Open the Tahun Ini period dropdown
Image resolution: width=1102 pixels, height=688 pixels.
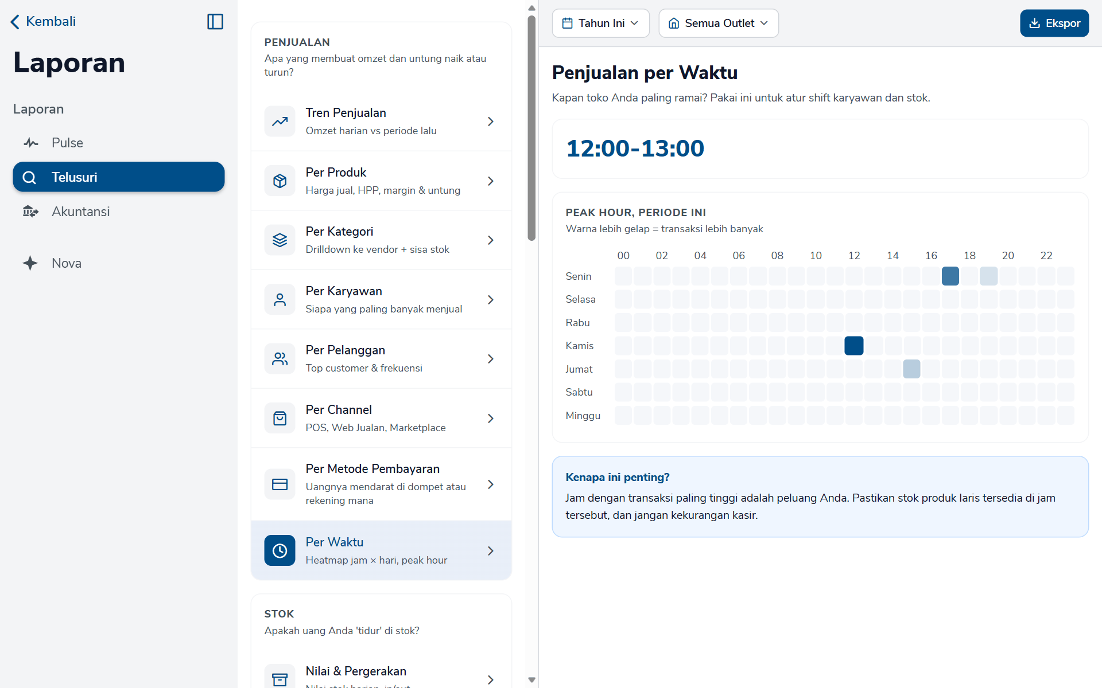coord(600,24)
